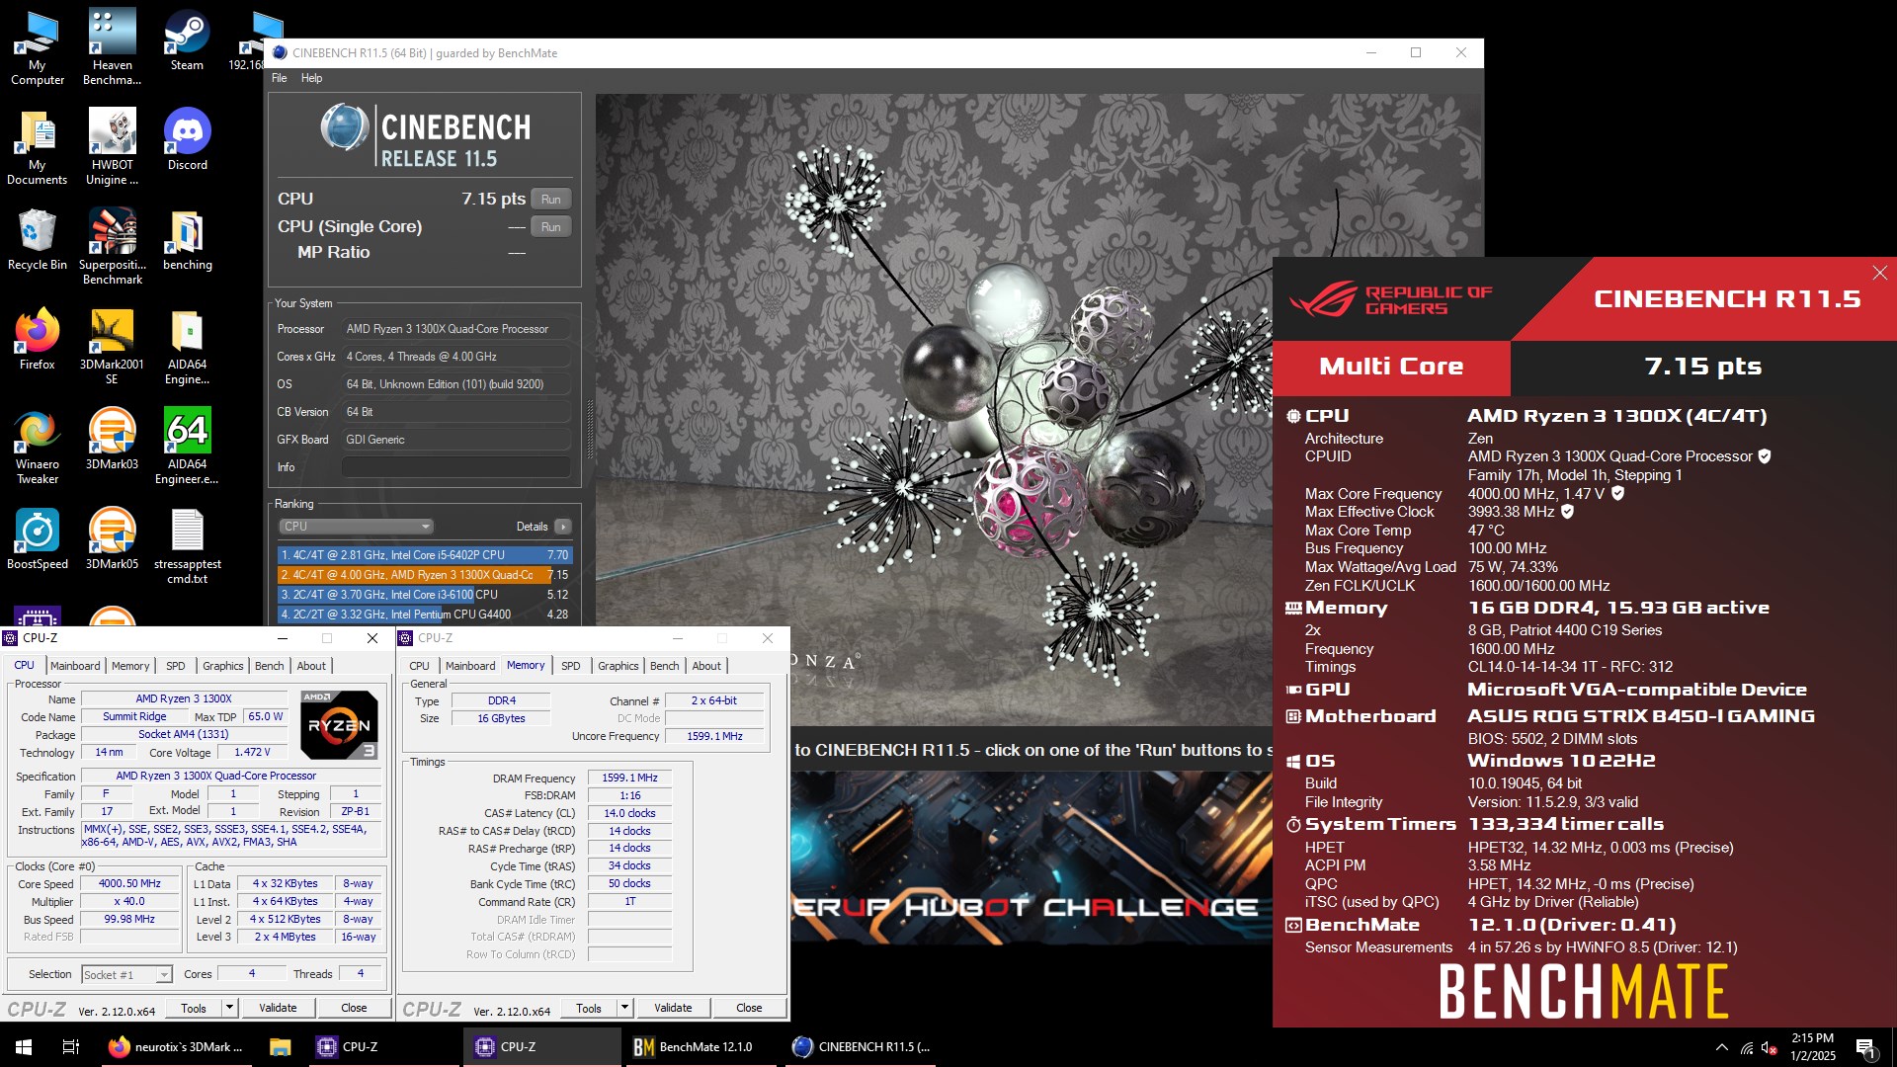Viewport: 1897px width, 1067px height.
Task: Switch to Memory tab in left CPU-Z
Action: [x=130, y=666]
